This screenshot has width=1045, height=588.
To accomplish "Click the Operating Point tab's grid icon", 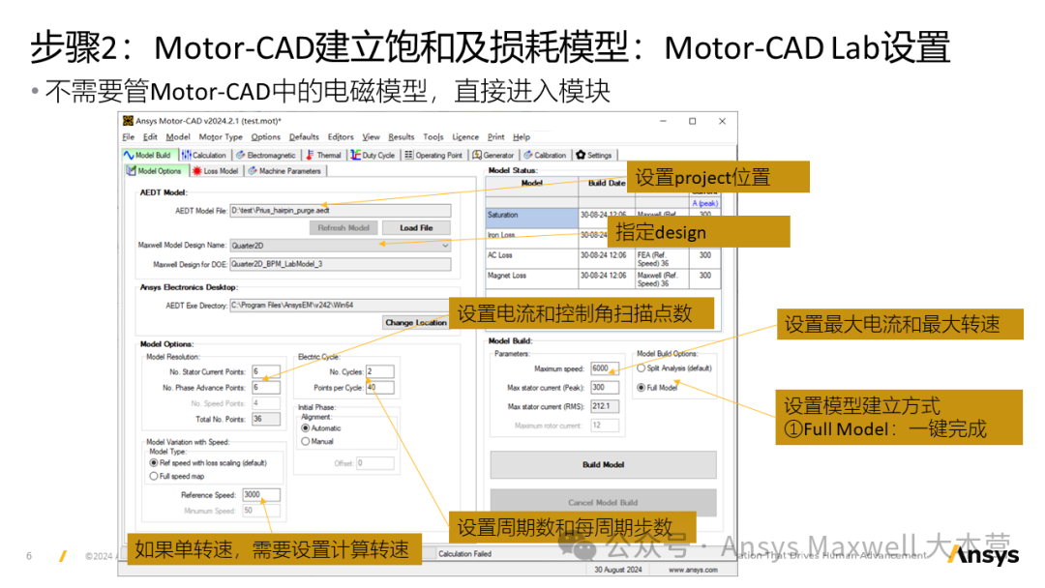I will [x=409, y=155].
